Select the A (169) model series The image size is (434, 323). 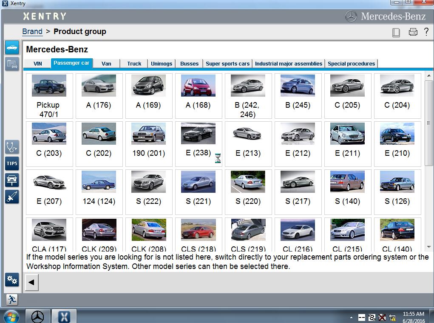[x=149, y=96]
